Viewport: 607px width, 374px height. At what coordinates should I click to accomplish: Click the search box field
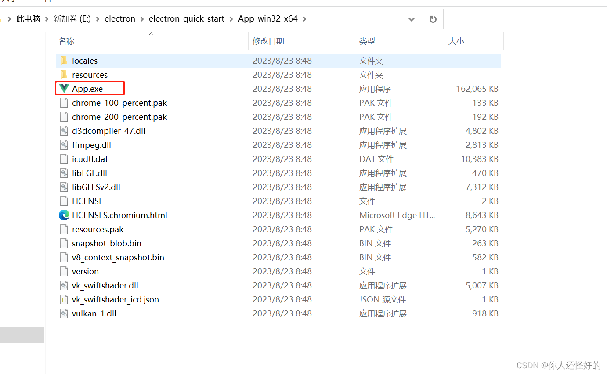coord(528,19)
